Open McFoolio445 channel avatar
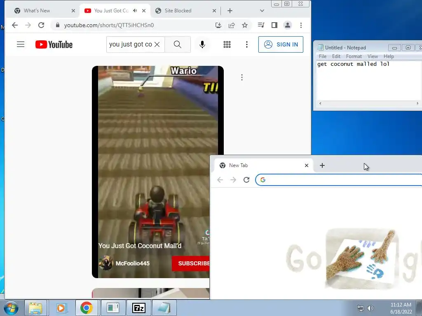The image size is (422, 316). [x=106, y=263]
